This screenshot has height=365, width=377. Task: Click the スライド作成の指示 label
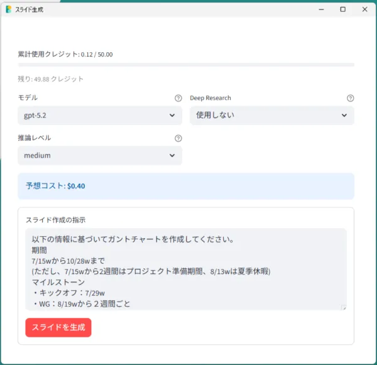point(55,220)
